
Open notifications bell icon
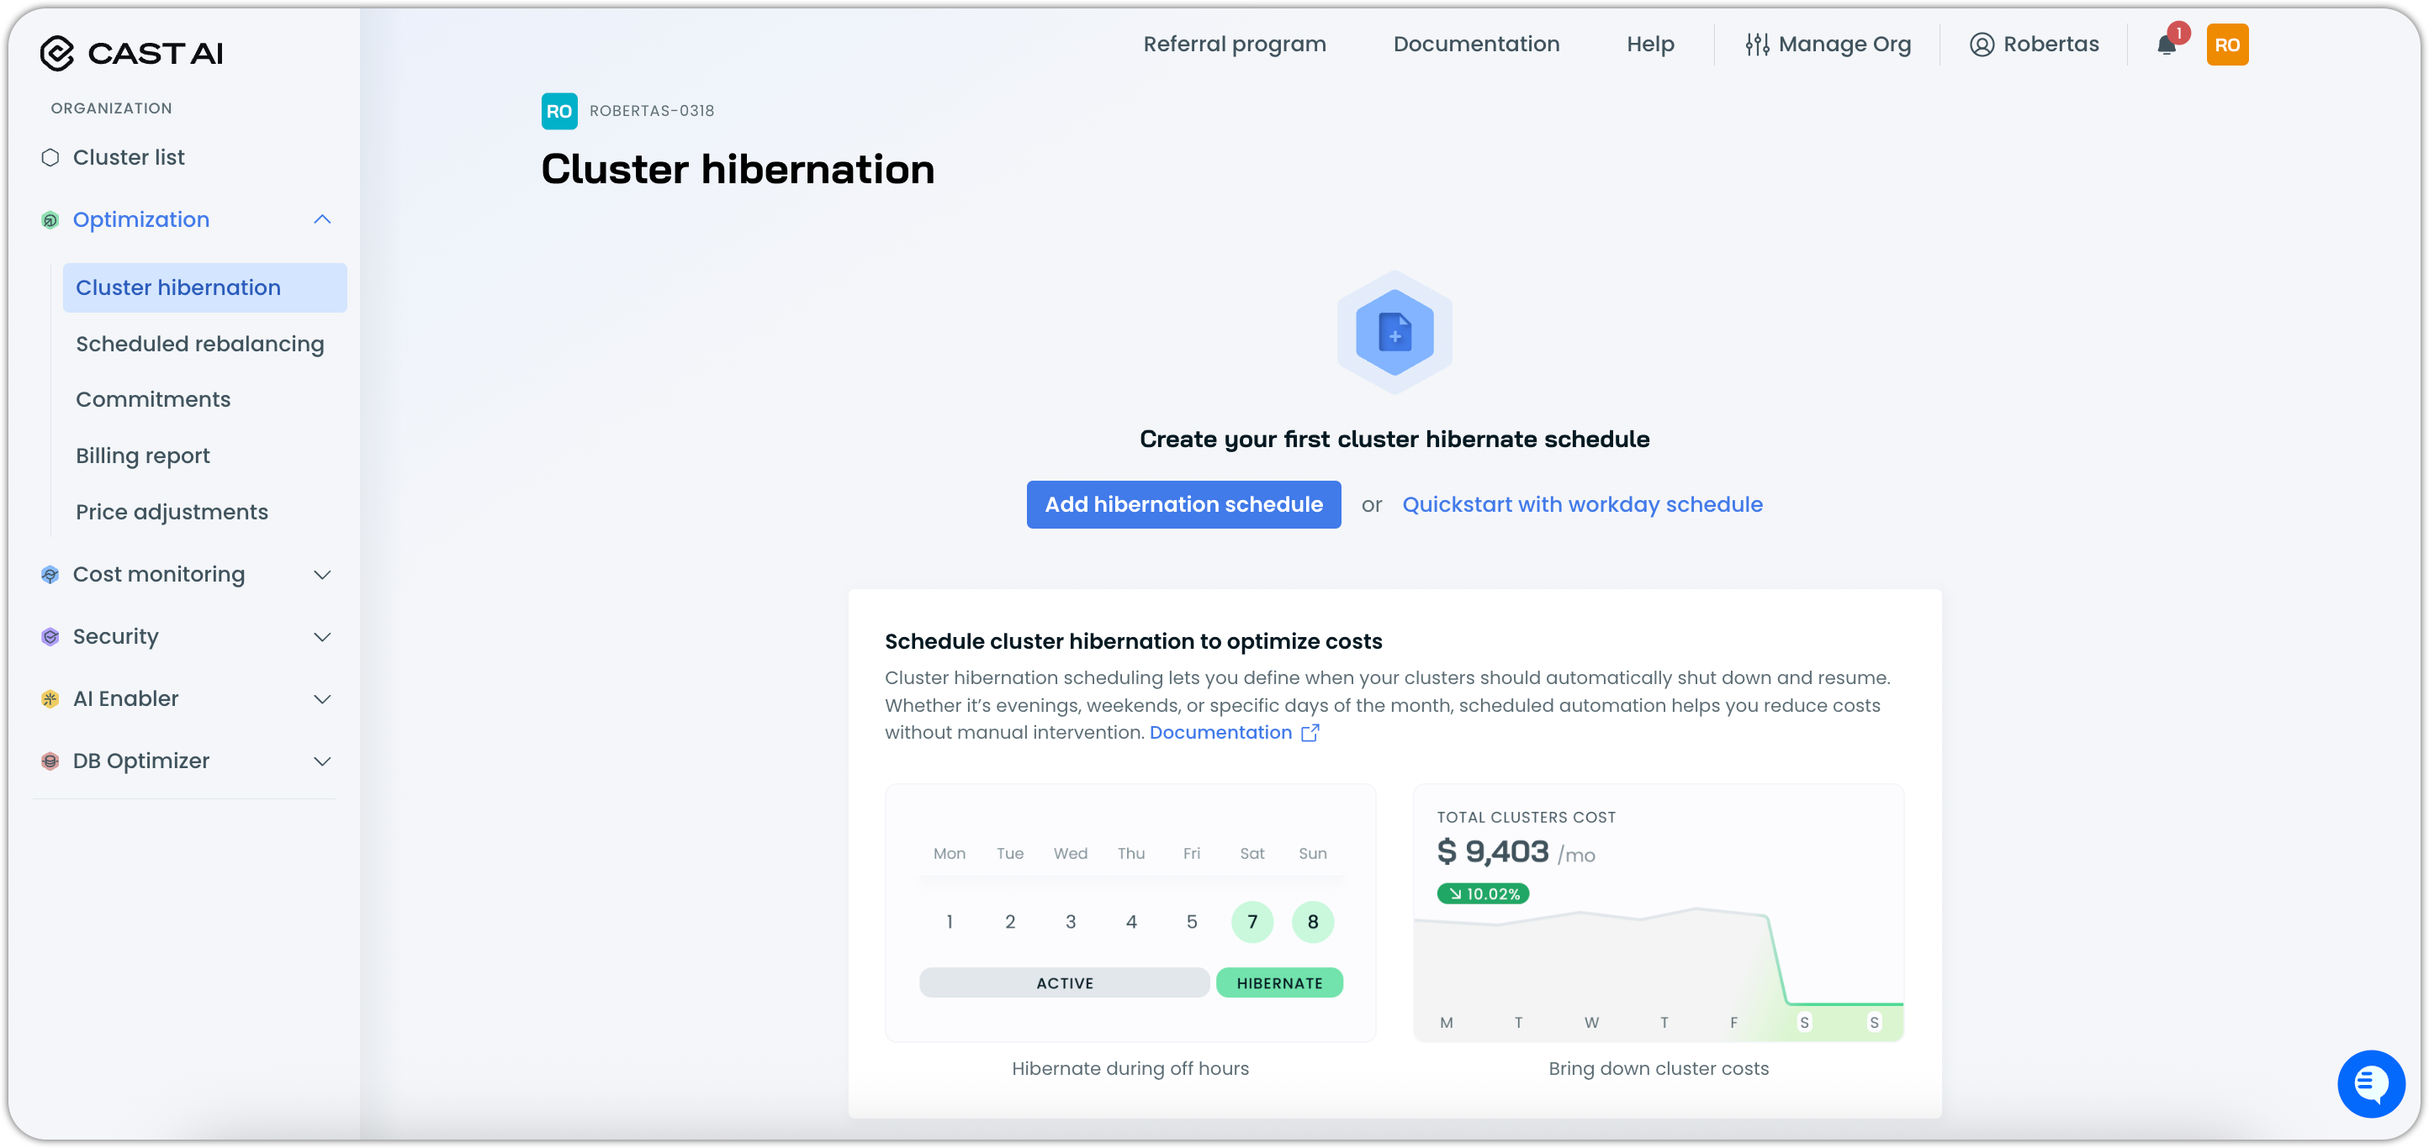point(2166,45)
